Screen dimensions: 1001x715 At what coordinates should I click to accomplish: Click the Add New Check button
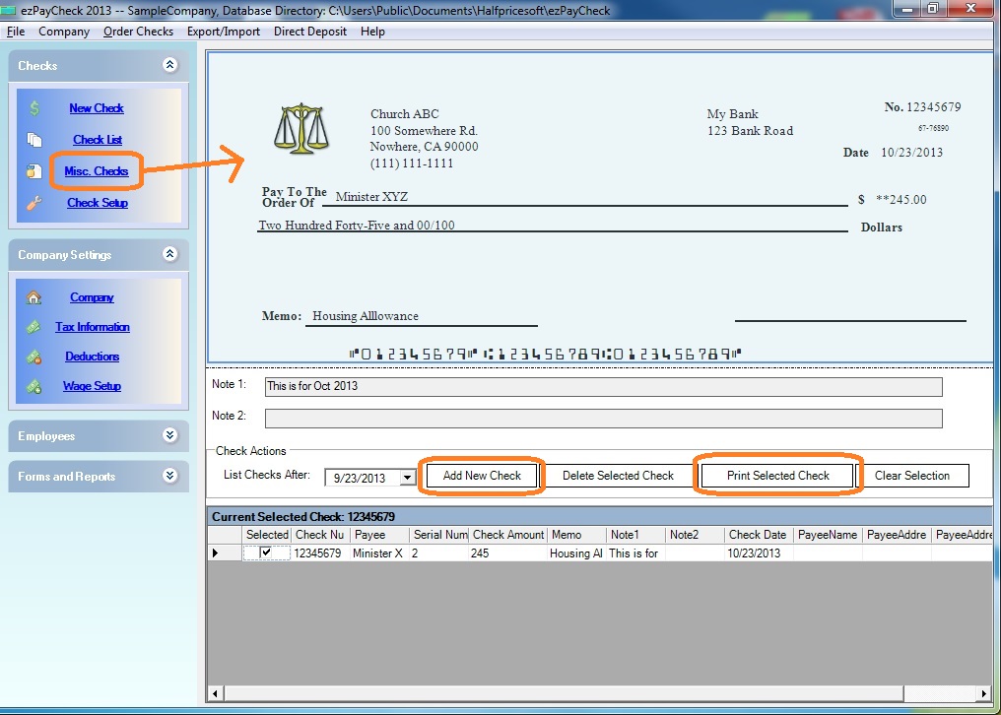[482, 476]
